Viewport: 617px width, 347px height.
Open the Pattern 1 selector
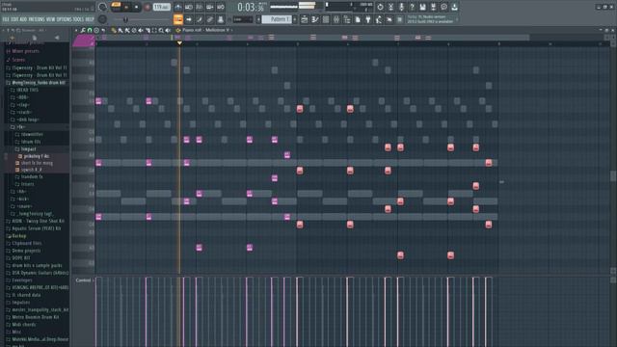[277, 19]
